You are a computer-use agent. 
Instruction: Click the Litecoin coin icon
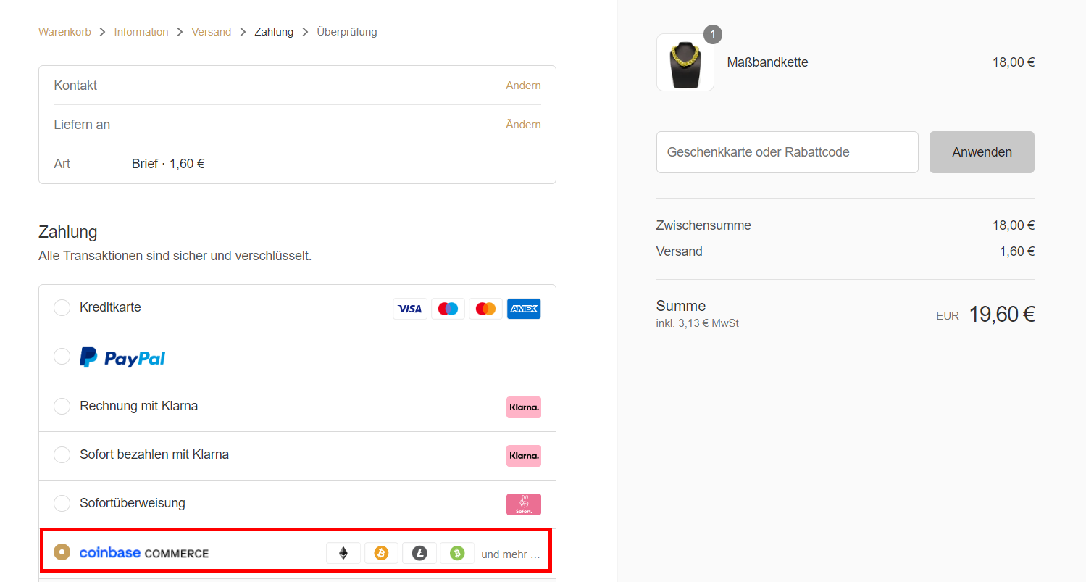[x=419, y=553]
